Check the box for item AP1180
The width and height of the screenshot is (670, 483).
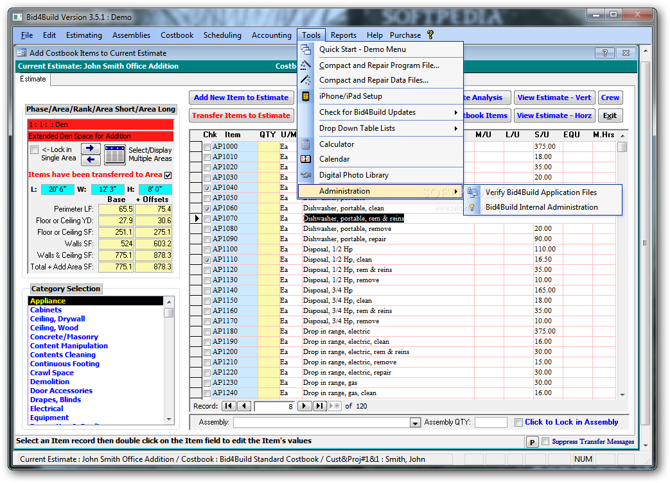coord(207,332)
